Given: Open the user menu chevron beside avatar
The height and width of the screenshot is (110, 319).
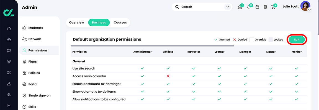Looking at the screenshot, I should pyautogui.click(x=309, y=10).
